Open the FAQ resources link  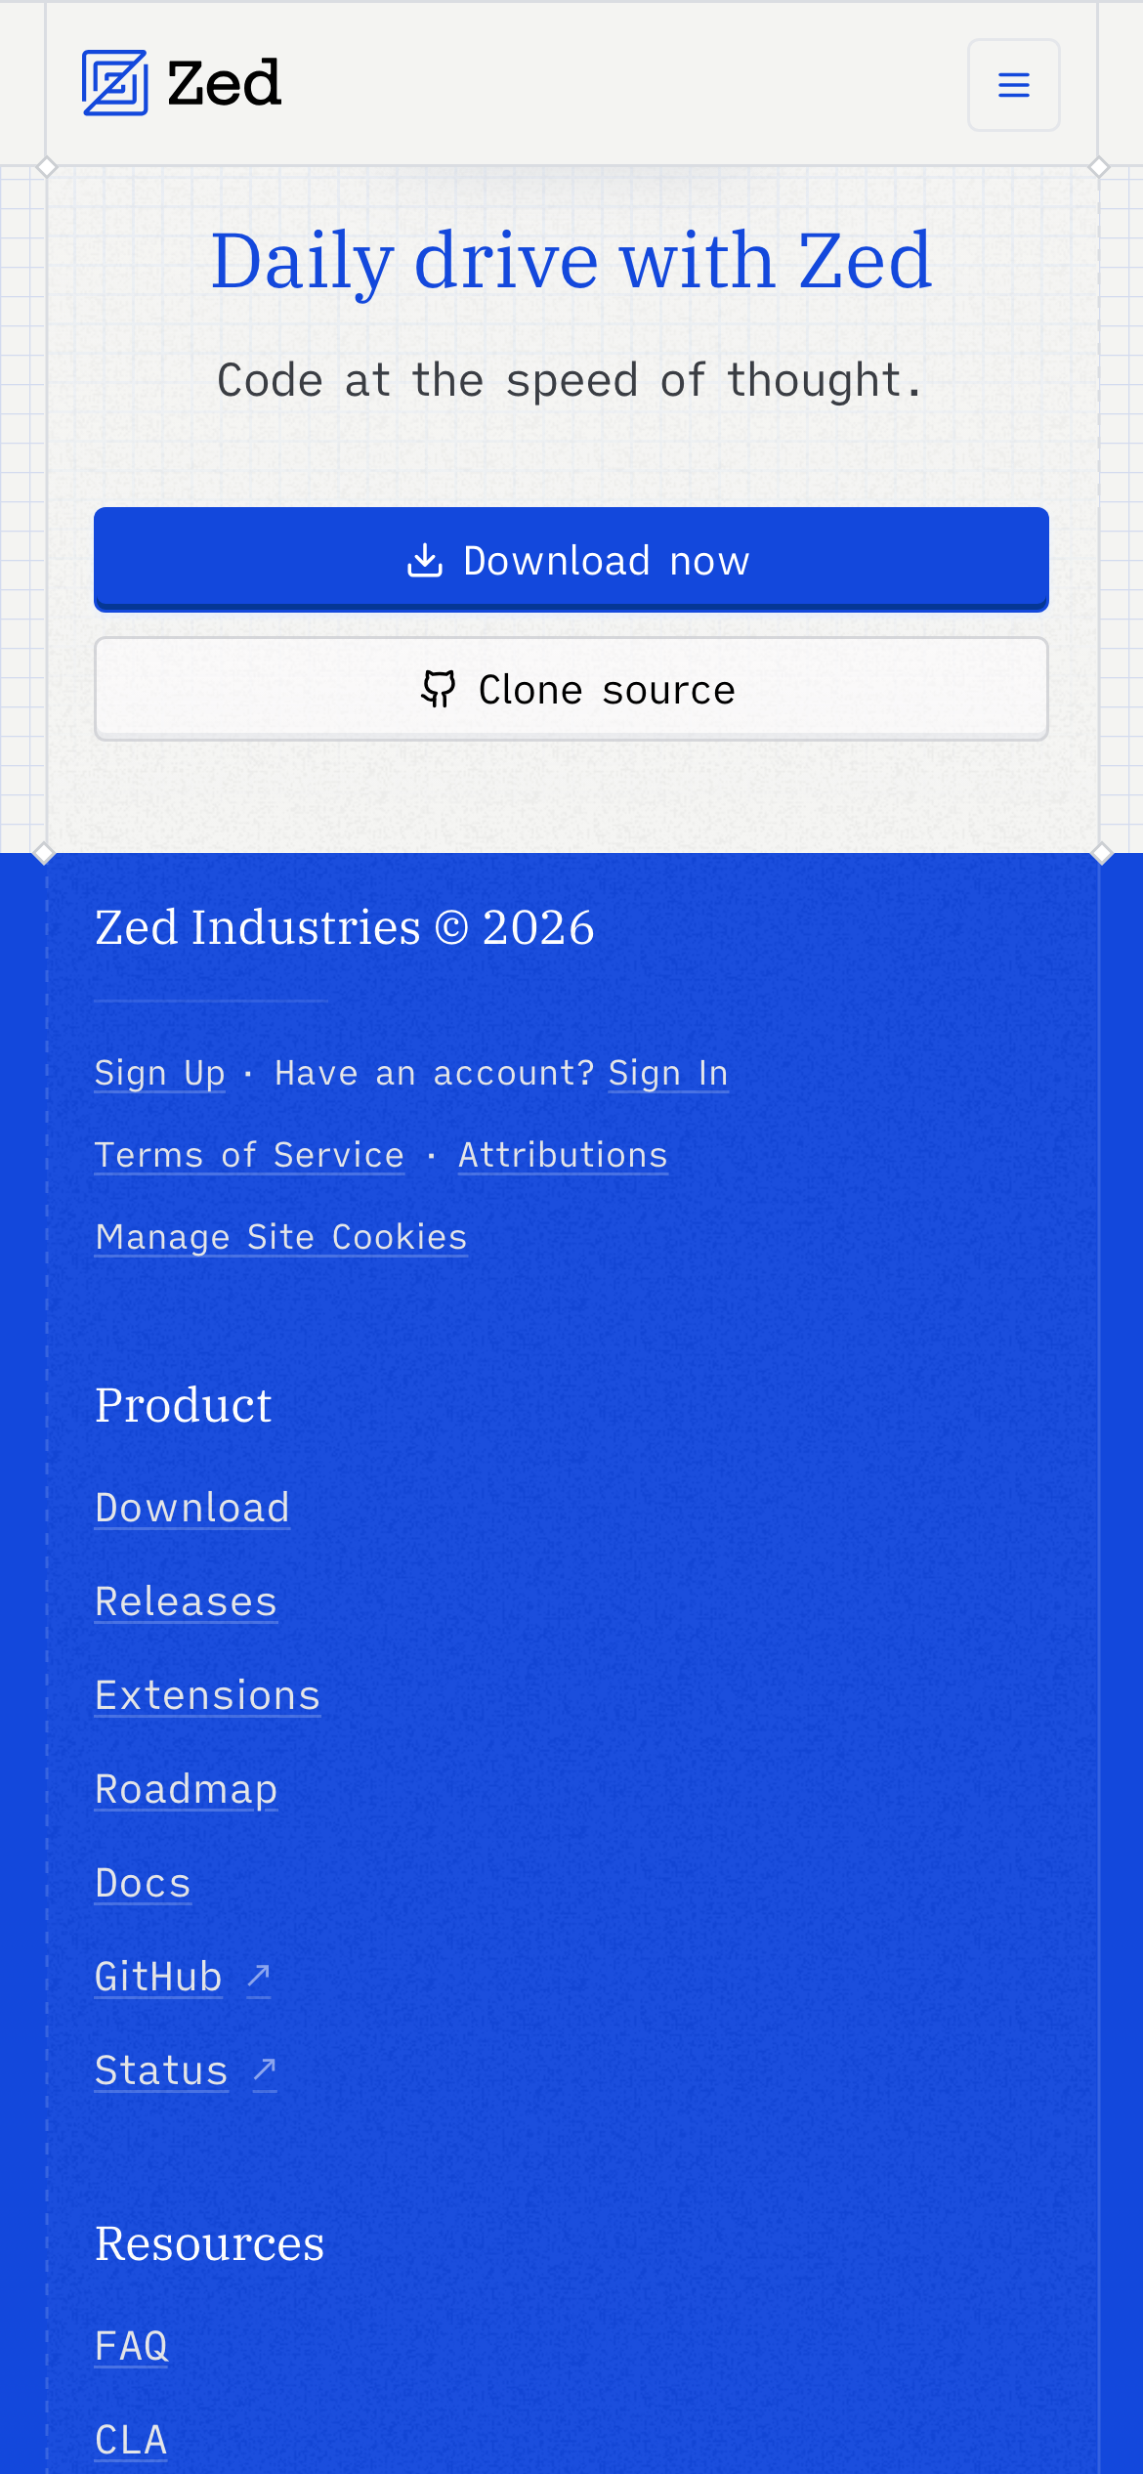click(x=132, y=2345)
